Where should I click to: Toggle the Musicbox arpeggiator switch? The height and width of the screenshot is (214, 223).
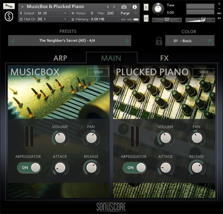(x=29, y=168)
